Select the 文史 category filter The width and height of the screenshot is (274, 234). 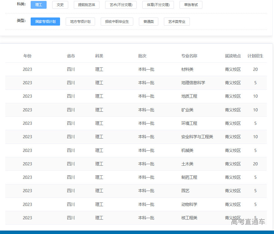pyautogui.click(x=60, y=5)
